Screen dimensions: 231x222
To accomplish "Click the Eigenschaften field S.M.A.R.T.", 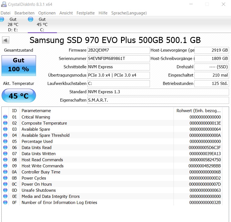I will tap(158, 100).
